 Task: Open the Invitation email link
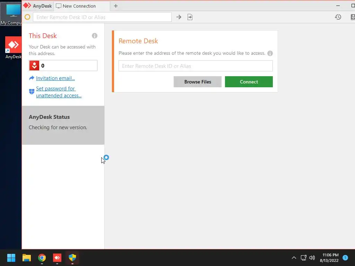pyautogui.click(x=55, y=78)
